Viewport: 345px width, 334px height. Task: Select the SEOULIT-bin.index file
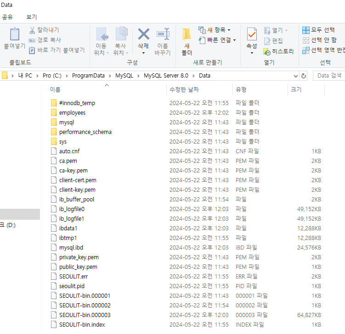(x=78, y=325)
